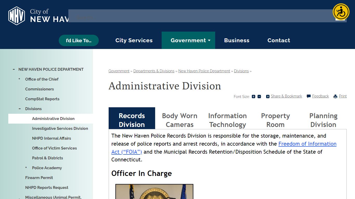This screenshot has width=355, height=199.
Task: Open Divisions sidebar page link
Action: (33, 109)
